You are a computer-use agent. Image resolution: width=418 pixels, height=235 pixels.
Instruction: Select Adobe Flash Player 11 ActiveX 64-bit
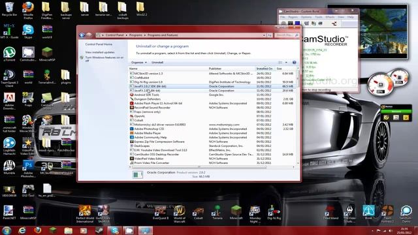[212, 103]
